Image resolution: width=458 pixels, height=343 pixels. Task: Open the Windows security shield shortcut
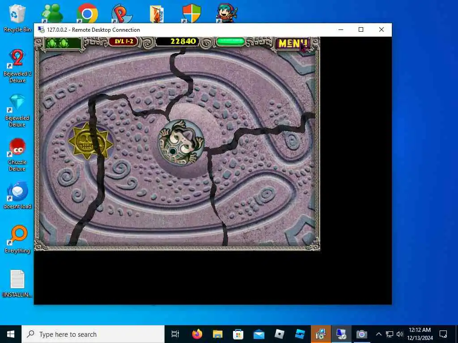tap(191, 13)
